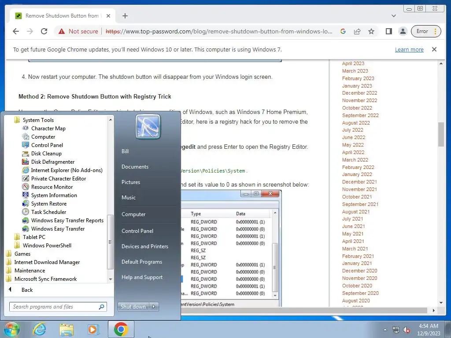Reload the page in Chrome
The width and height of the screenshot is (451, 338).
(44, 31)
